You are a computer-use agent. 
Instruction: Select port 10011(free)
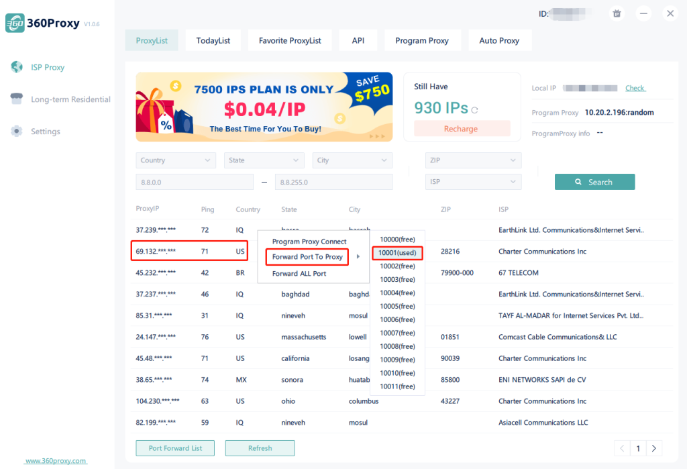[x=397, y=386]
